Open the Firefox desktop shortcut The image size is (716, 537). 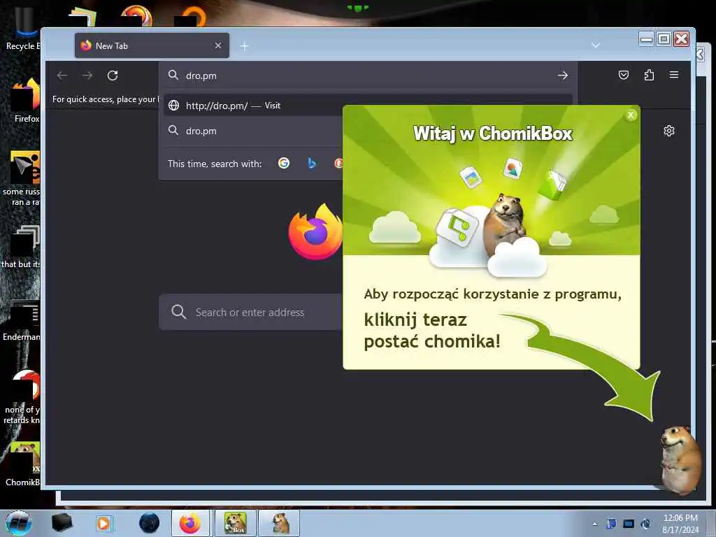[x=26, y=101]
